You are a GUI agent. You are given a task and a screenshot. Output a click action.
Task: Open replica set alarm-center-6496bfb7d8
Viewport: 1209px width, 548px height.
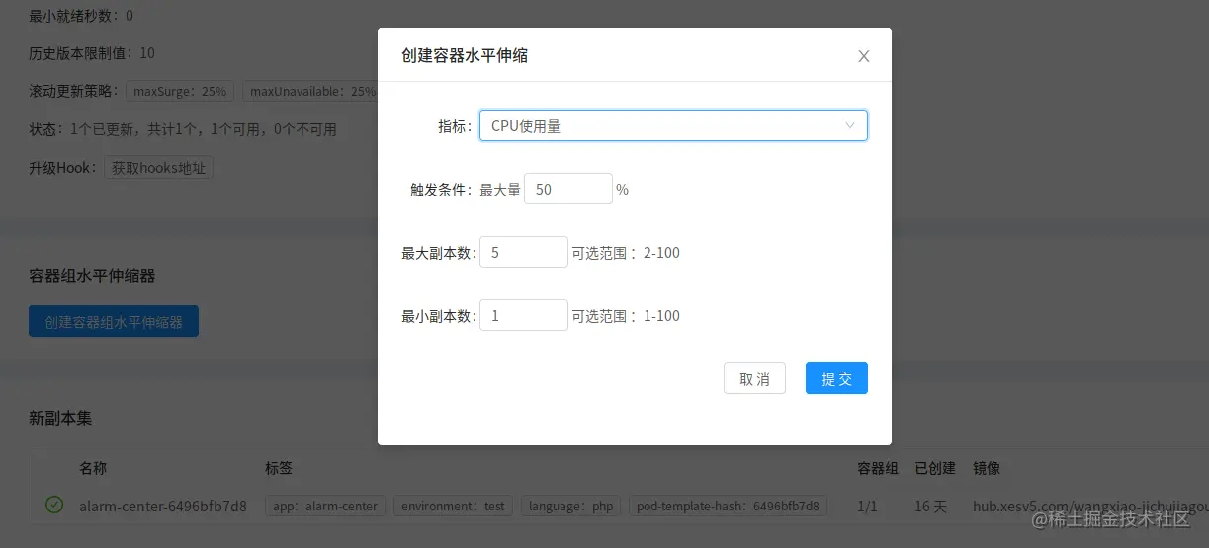(x=163, y=506)
